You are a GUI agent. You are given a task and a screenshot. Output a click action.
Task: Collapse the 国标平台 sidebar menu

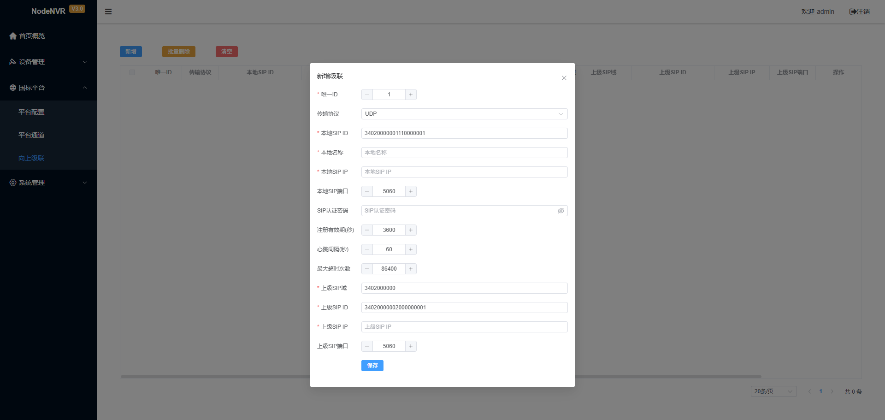pos(48,88)
